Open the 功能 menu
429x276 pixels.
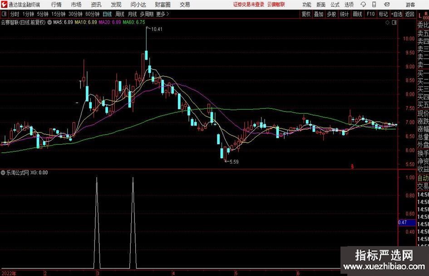point(307,5)
